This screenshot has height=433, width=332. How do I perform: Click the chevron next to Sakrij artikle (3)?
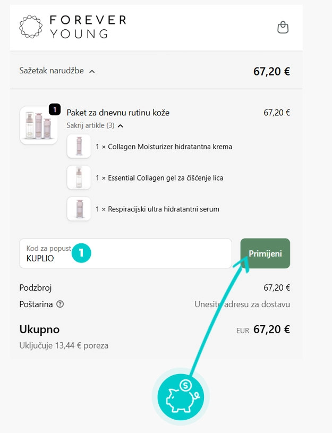[x=121, y=125]
